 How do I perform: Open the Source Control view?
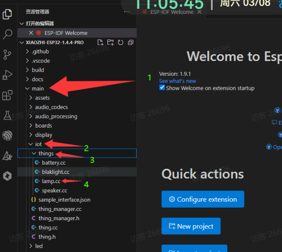[x=7, y=55]
